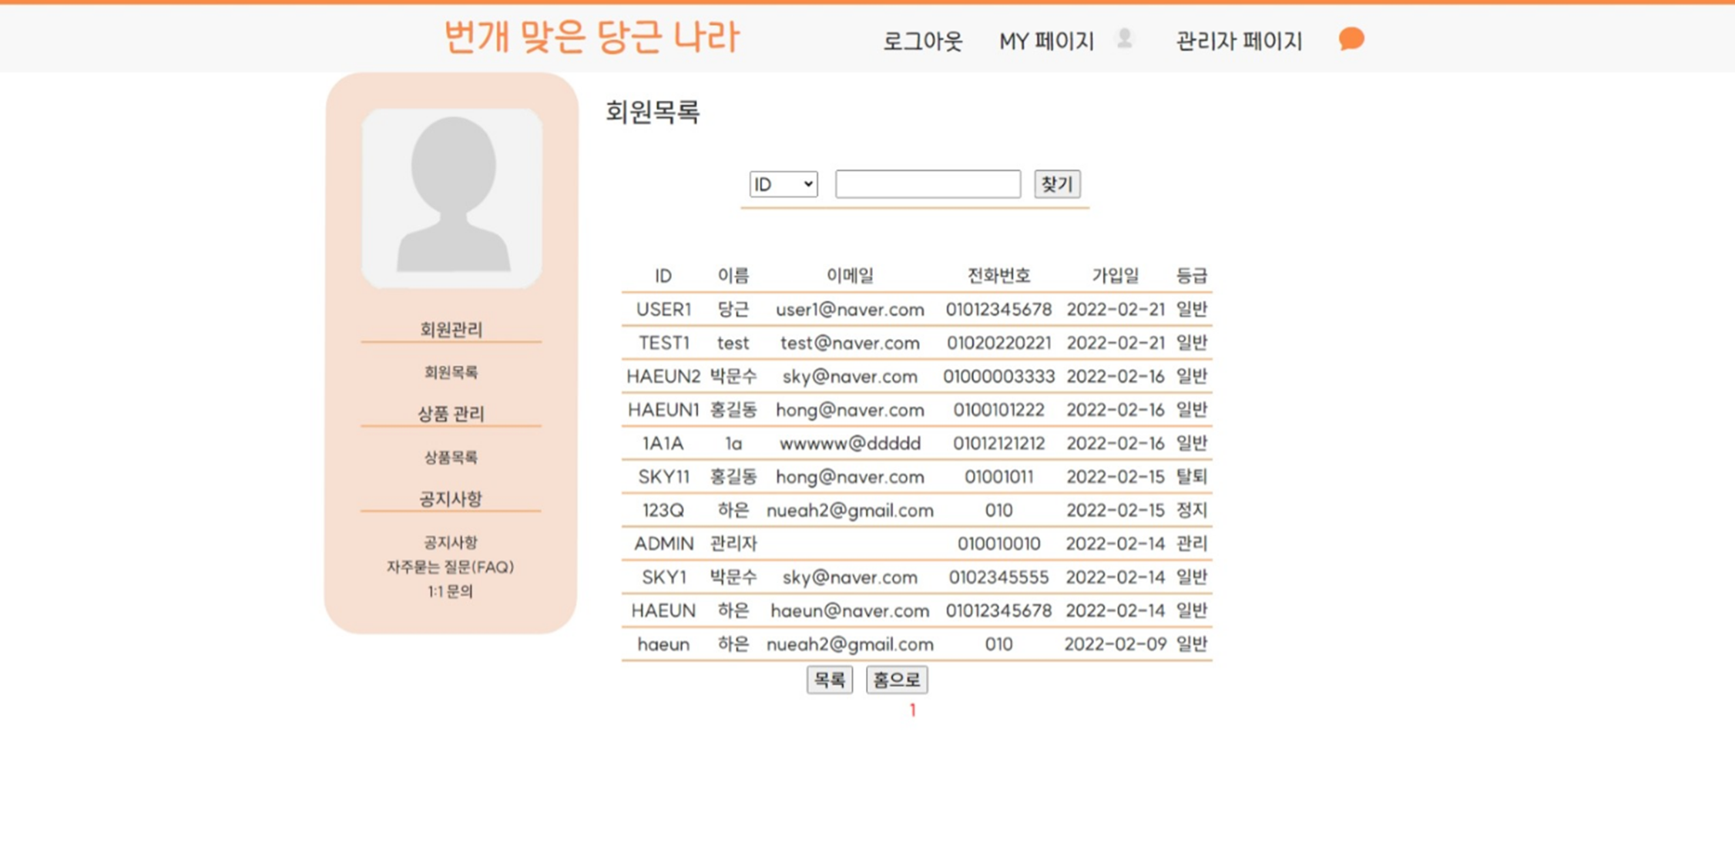Click email wwwww@ddddd
Viewport: 1735px width, 856px height.
(850, 444)
